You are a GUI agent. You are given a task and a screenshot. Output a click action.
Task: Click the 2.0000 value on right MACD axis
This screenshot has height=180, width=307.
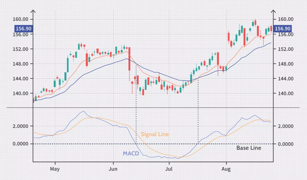pyautogui.click(x=286, y=126)
